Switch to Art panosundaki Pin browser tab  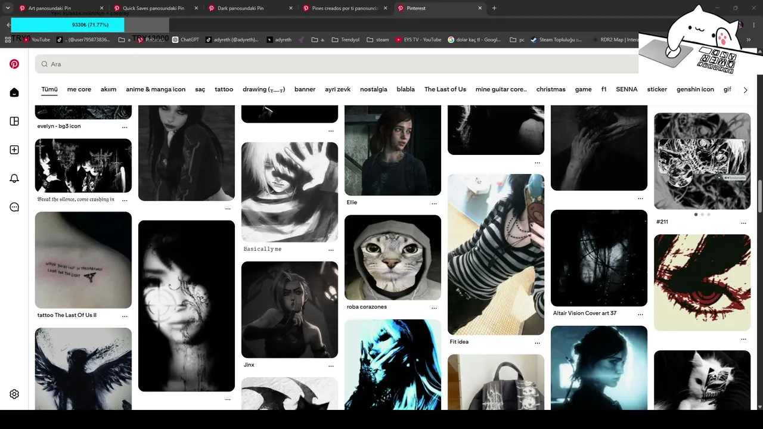click(60, 8)
